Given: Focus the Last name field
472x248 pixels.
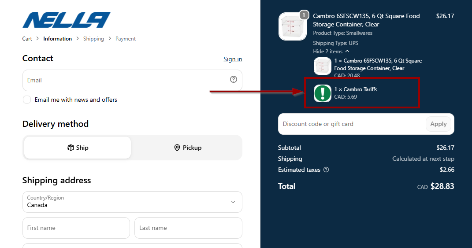Looking at the screenshot, I should coord(188,228).
